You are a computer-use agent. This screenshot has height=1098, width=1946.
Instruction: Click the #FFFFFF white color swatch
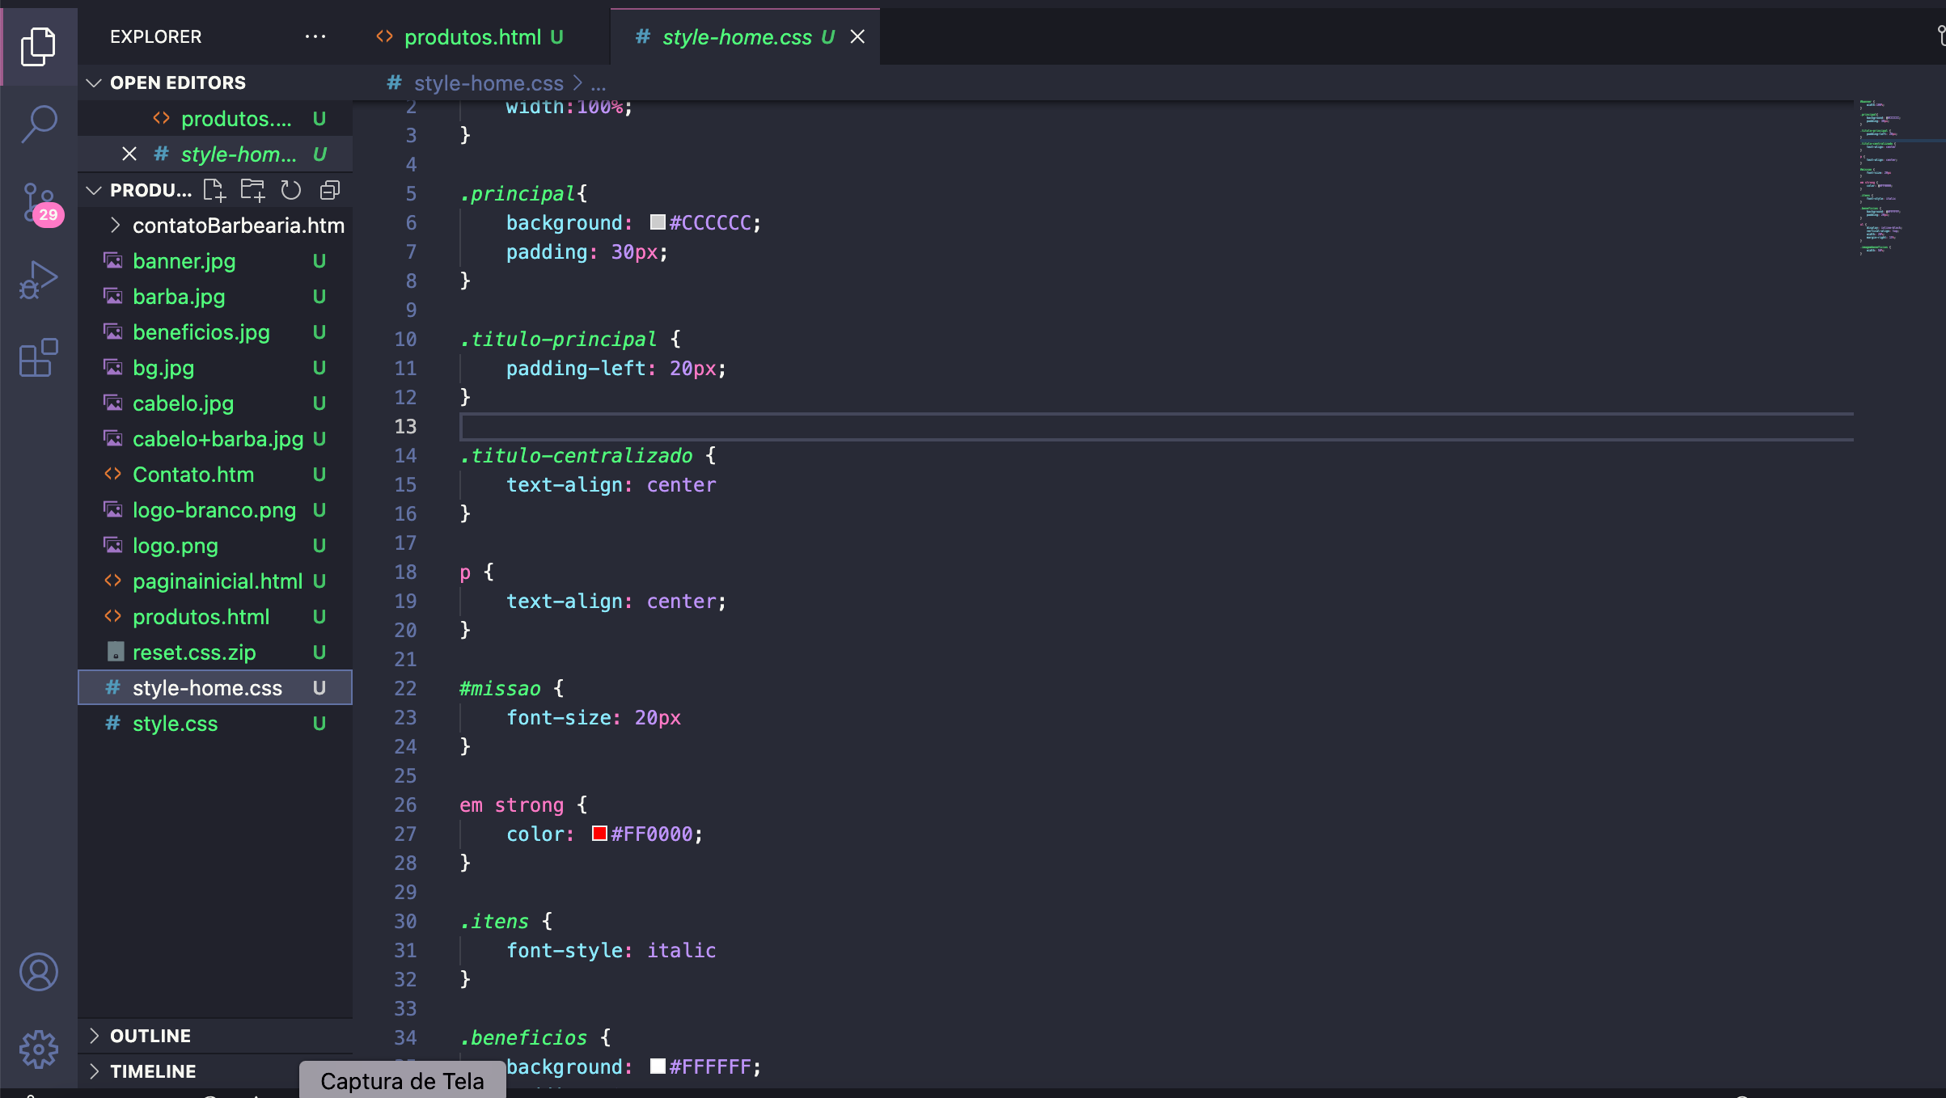click(658, 1066)
